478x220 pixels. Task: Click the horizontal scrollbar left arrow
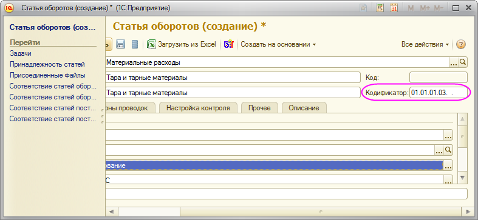tap(111, 211)
